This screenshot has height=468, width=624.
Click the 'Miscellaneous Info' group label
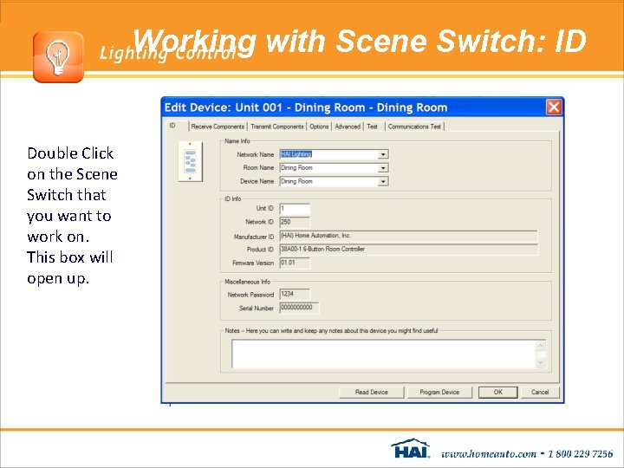(247, 282)
